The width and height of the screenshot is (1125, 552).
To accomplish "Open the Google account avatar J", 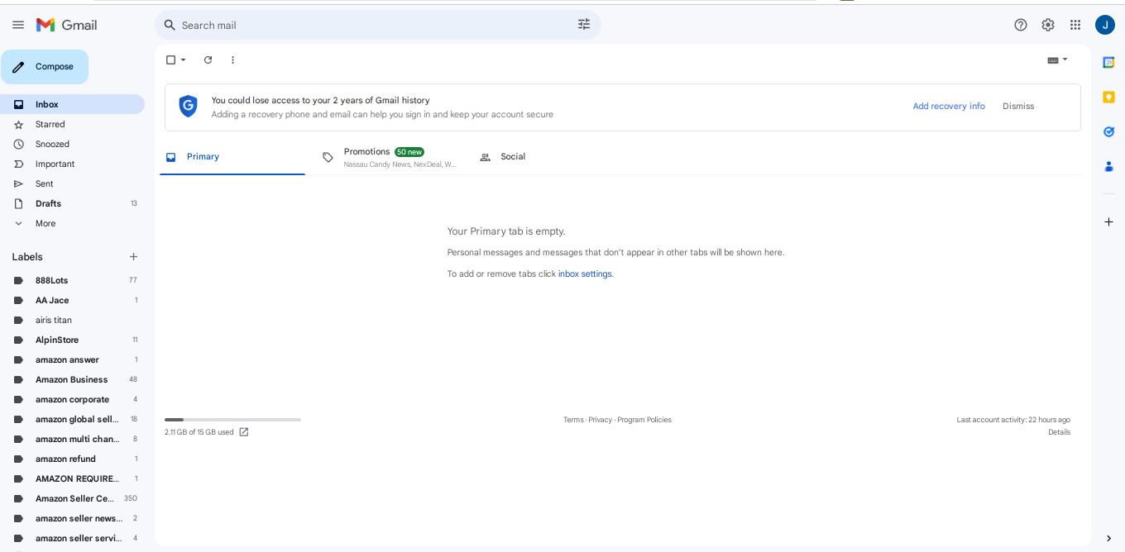I will 1105,25.
